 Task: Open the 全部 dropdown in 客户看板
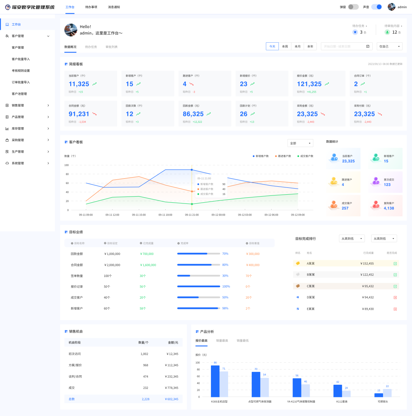(300, 143)
